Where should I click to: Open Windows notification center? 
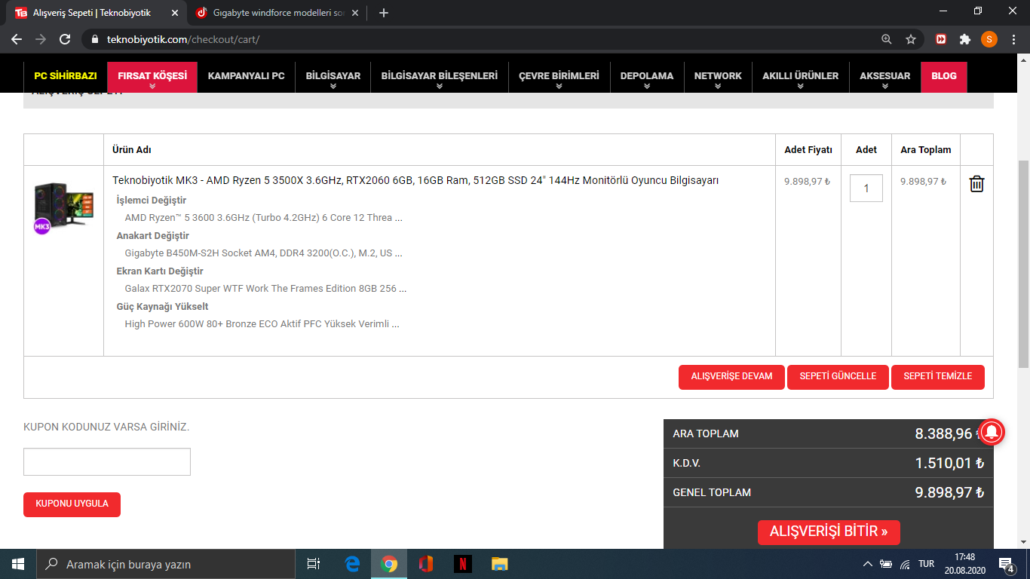click(x=1006, y=564)
